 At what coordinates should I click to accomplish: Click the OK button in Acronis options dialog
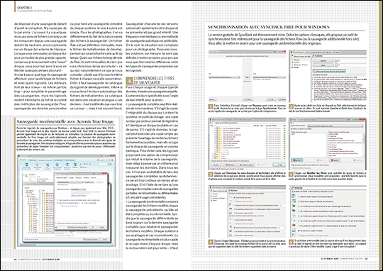(x=93, y=227)
